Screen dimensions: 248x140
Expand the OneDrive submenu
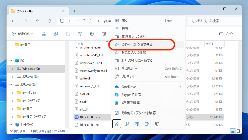click(x=180, y=87)
